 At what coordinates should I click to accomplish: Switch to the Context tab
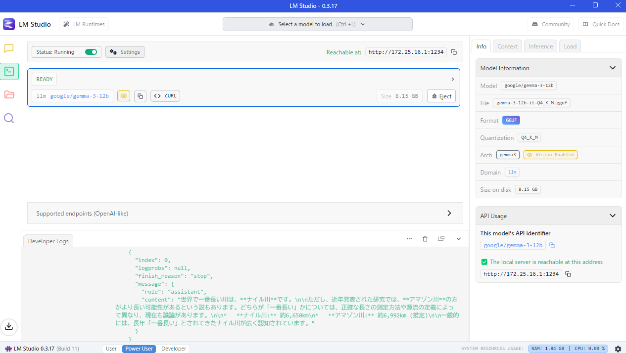coord(507,46)
